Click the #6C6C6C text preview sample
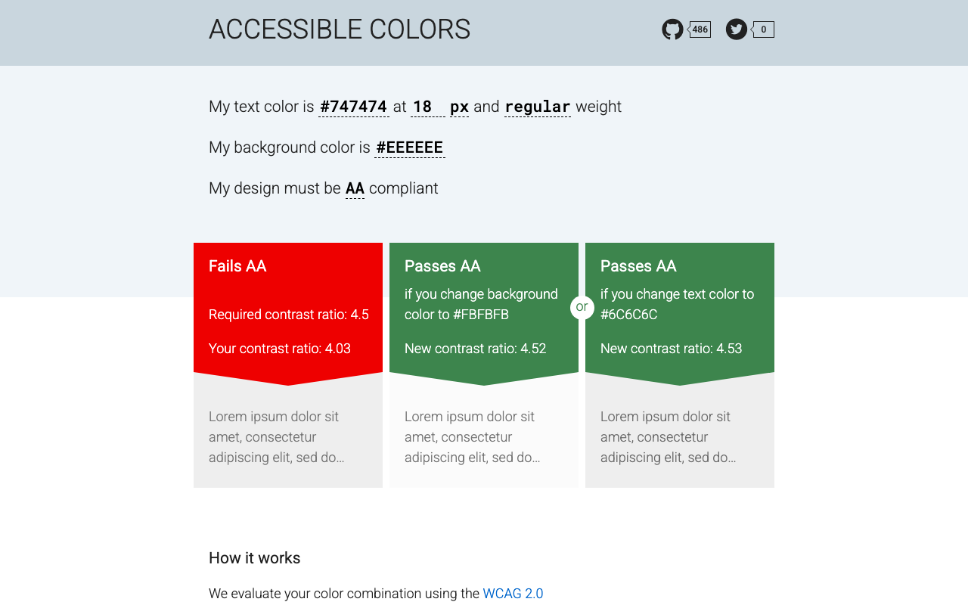Image resolution: width=968 pixels, height=605 pixels. [680, 437]
